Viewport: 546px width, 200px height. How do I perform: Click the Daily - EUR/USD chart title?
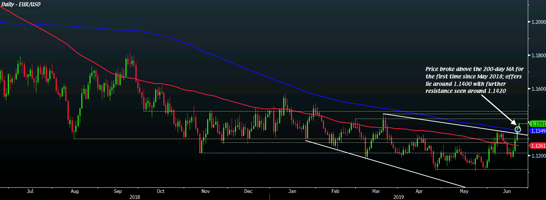click(21, 4)
